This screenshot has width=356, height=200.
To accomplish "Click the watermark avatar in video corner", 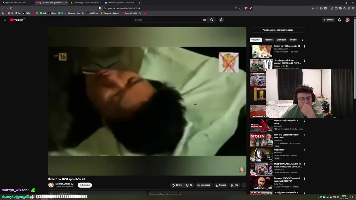I will point(242,169).
